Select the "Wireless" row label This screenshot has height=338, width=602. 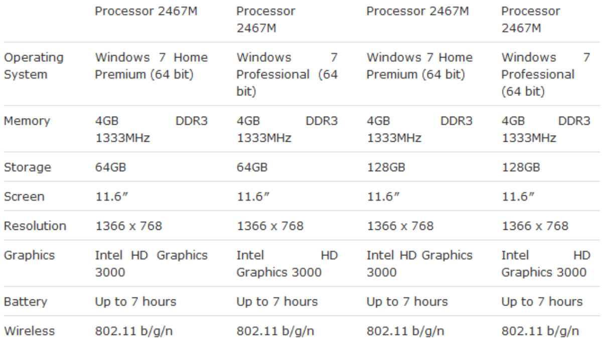tap(29, 331)
